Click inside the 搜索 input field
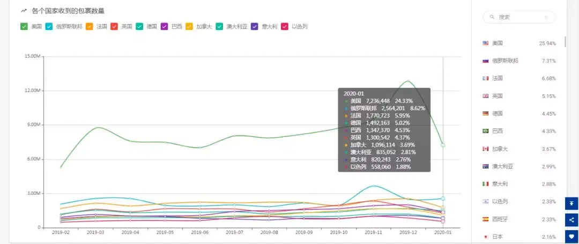579x244 pixels. pos(519,17)
